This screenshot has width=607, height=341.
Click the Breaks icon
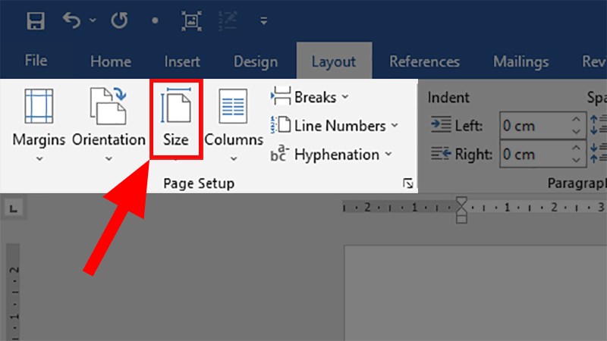281,96
